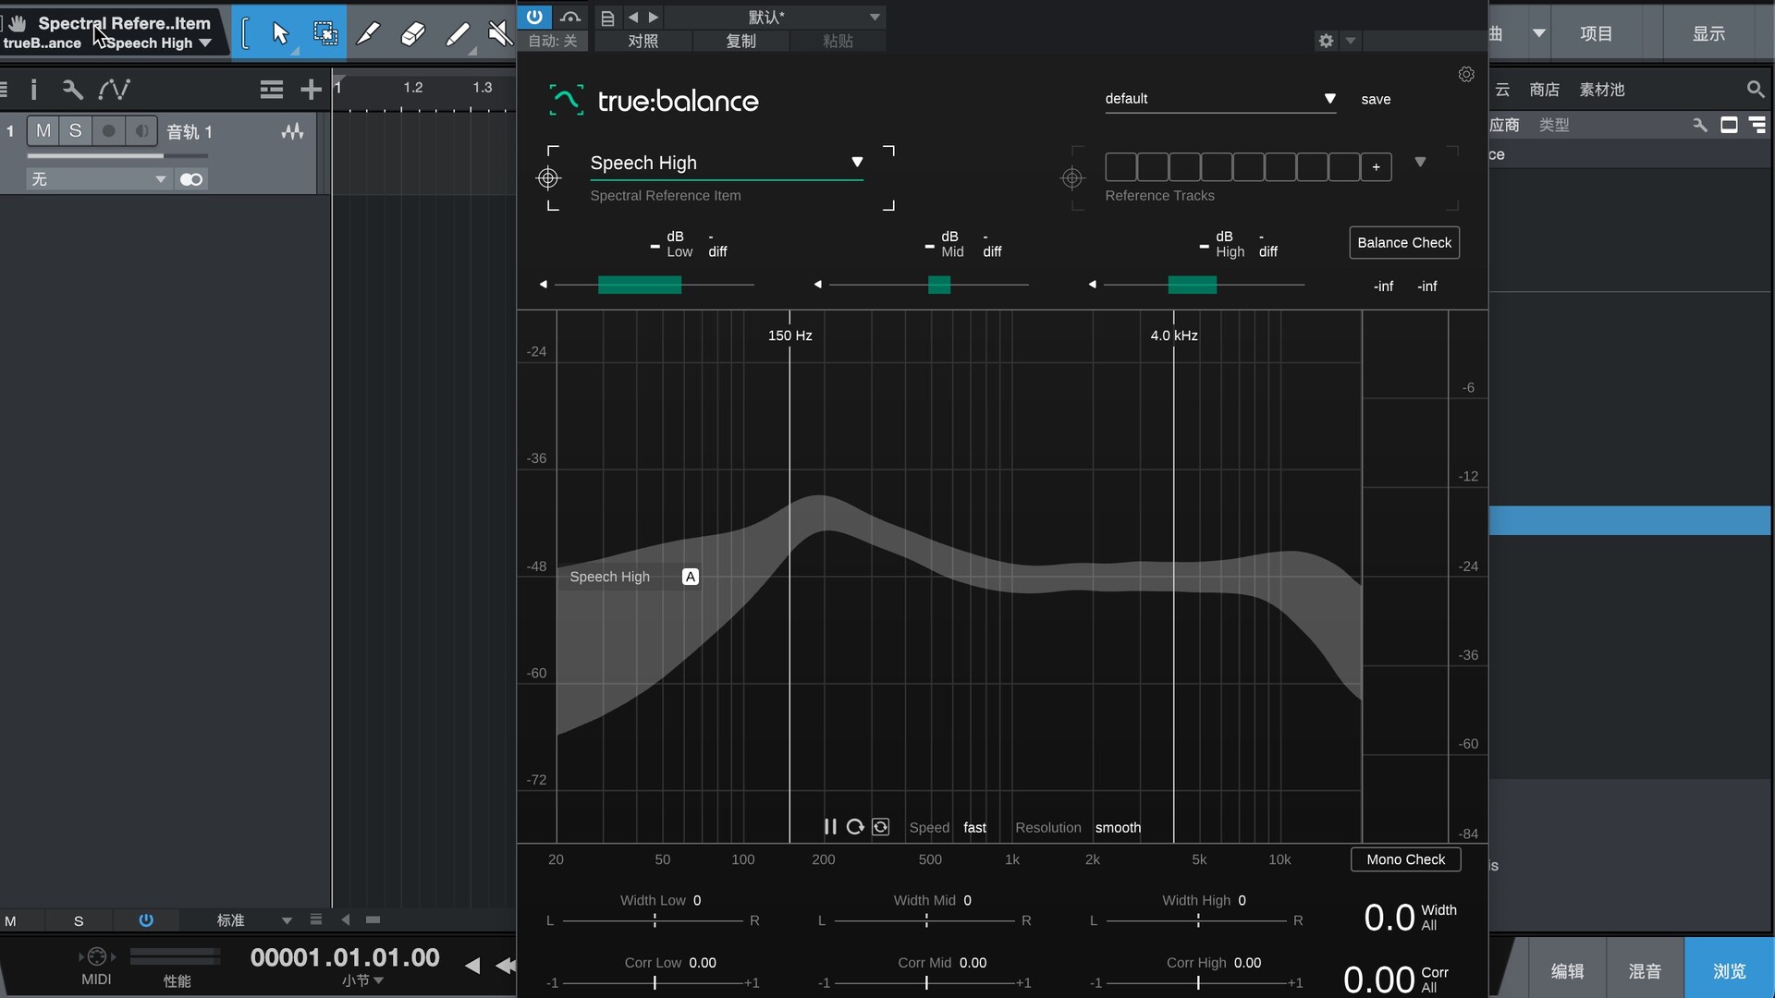
Task: Switch to the 混音 tab
Action: pos(1645,971)
